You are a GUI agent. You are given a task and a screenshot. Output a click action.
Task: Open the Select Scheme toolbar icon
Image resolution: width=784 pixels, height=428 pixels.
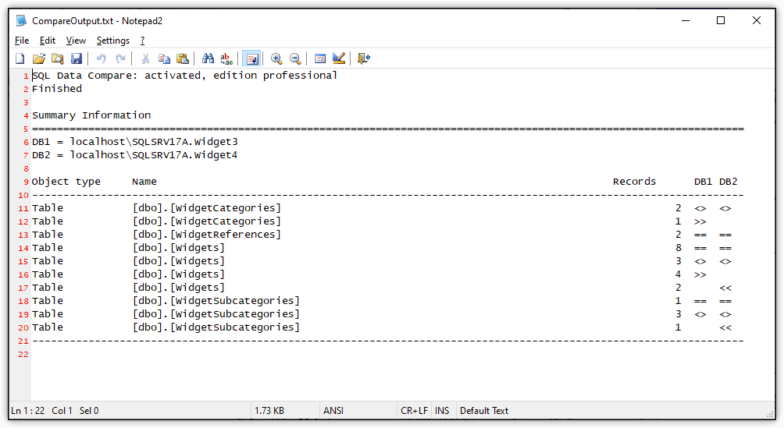click(320, 58)
